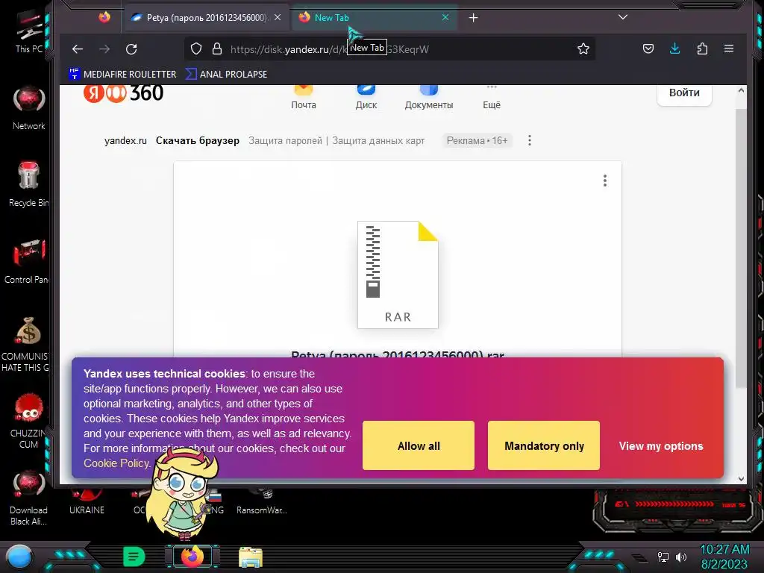Screen dimensions: 764x573
Task: Click the Firefox taskbar icon
Action: [192, 557]
